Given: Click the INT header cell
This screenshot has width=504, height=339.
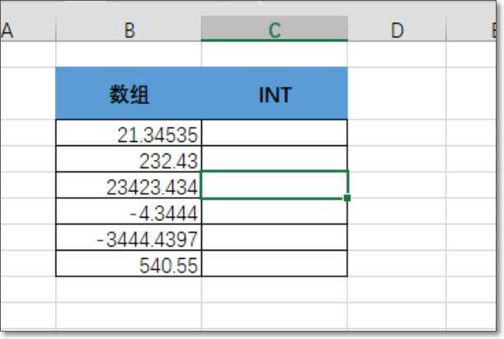Looking at the screenshot, I should 275,93.
